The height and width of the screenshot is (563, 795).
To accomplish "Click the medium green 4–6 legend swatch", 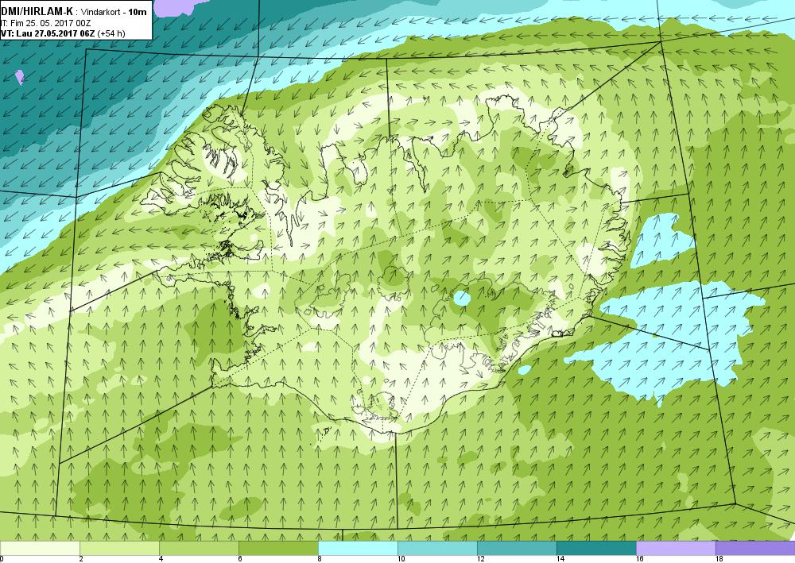I will 199,548.
